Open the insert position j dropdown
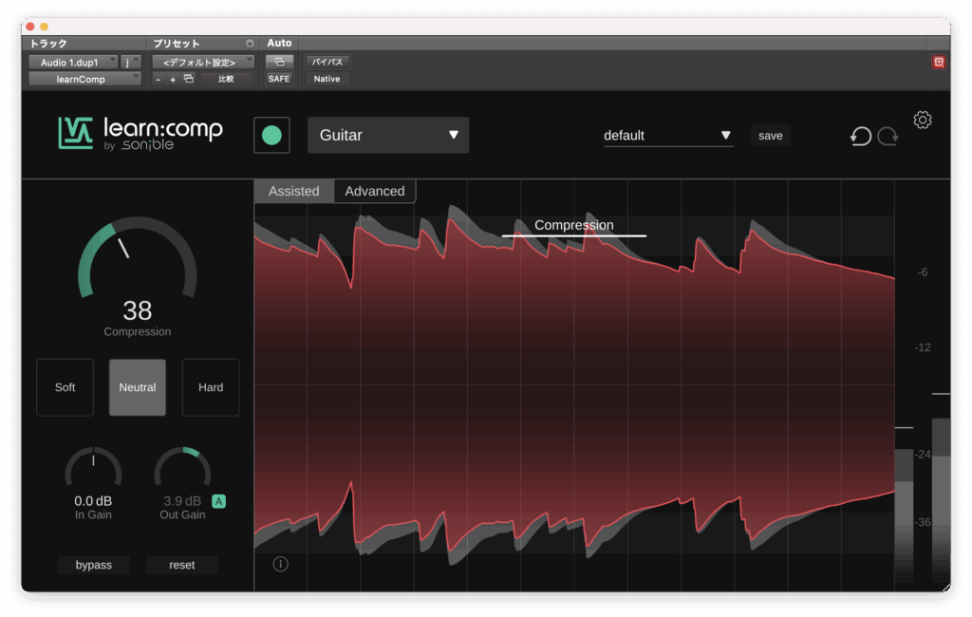The image size is (972, 617). 131,62
